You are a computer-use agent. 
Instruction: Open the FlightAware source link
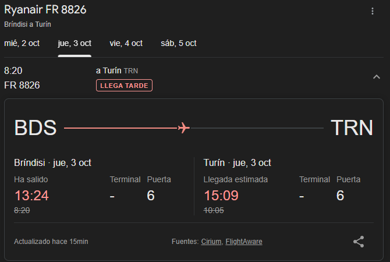click(x=244, y=242)
